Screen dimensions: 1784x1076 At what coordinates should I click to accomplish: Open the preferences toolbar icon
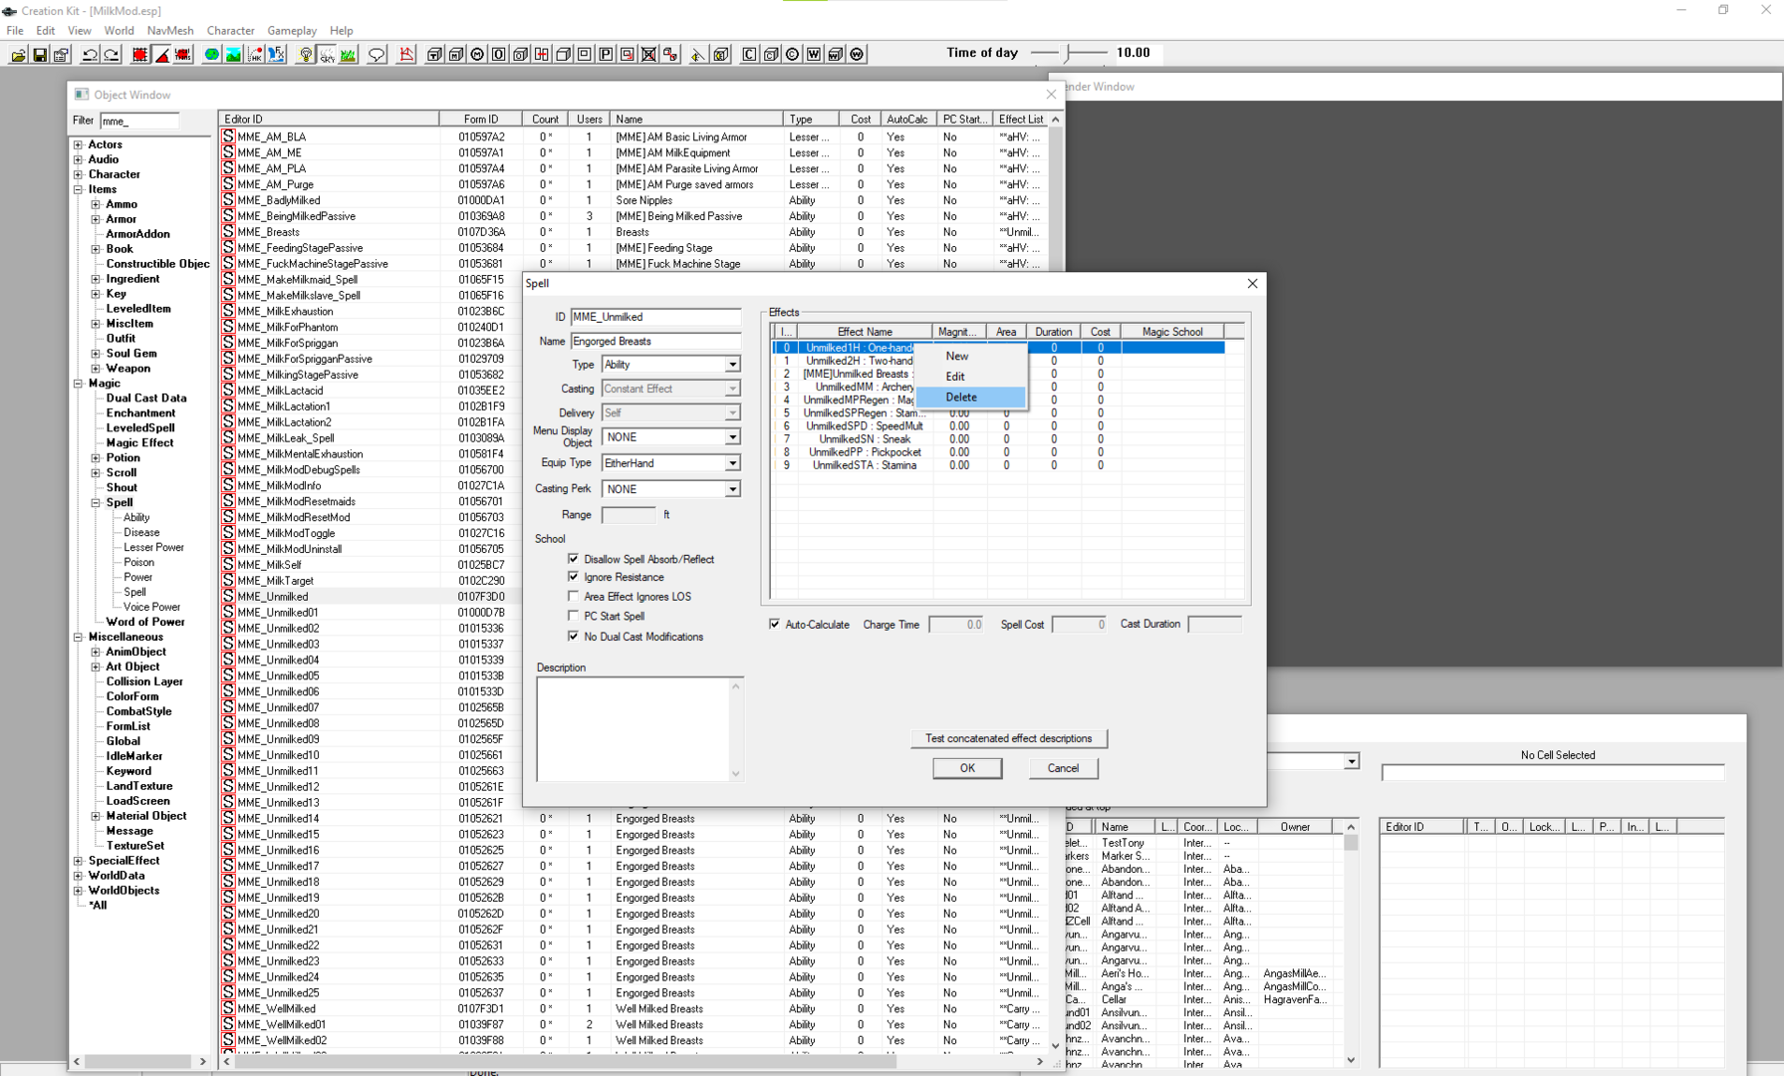coord(61,55)
